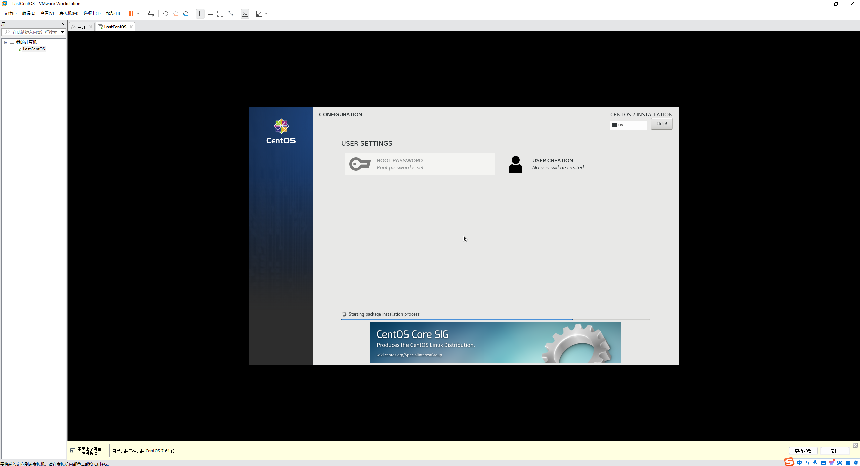Click the us keyboard layout indicator
860x466 pixels.
(x=628, y=125)
